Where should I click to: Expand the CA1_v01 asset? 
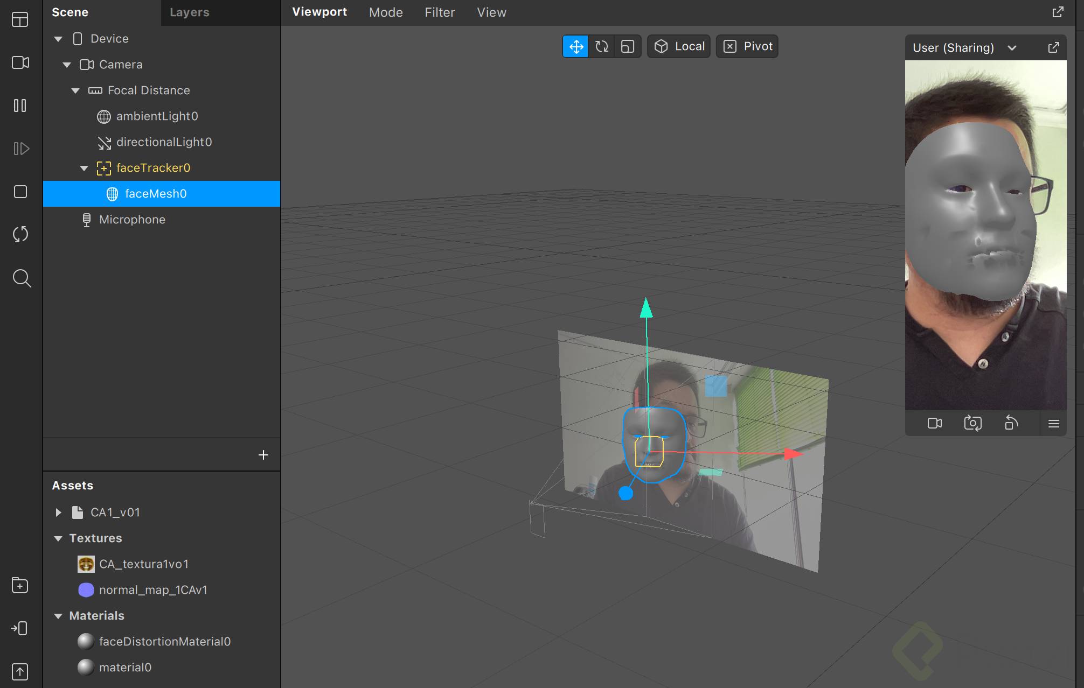tap(58, 513)
